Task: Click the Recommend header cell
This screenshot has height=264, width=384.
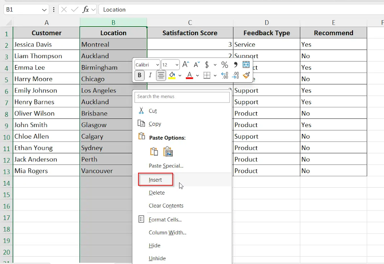Action: 334,33
